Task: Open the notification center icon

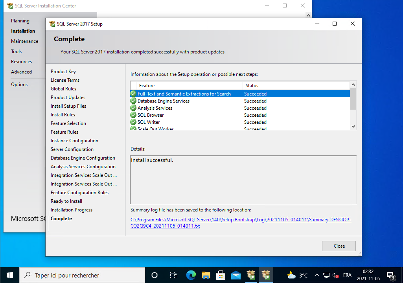Action: click(390, 275)
